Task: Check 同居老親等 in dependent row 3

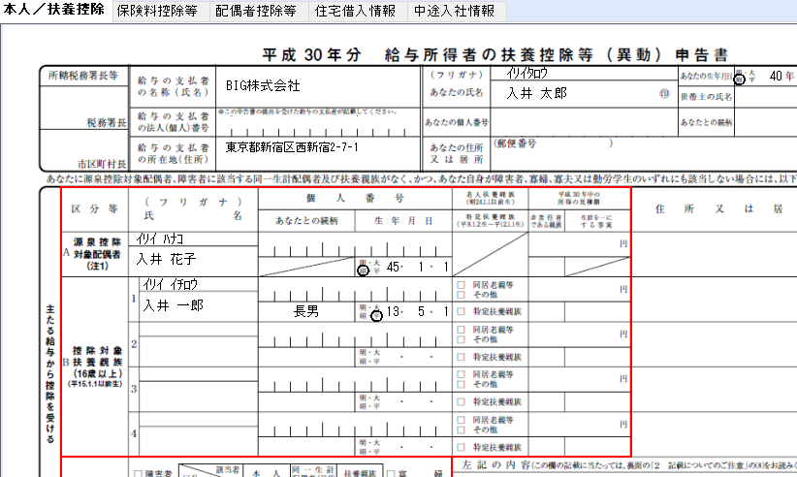Action: (461, 374)
